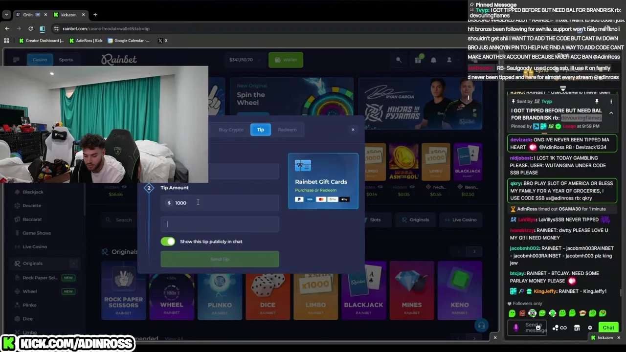Open the Wallet button
The image size is (626, 352).
[x=286, y=60]
